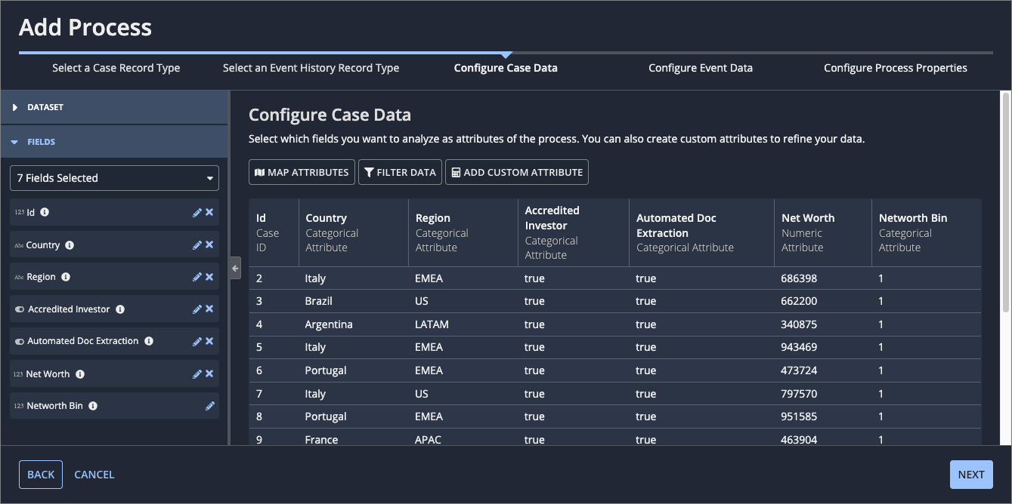Edit the Accredited Investor field
This screenshot has width=1012, height=504.
pyautogui.click(x=197, y=309)
